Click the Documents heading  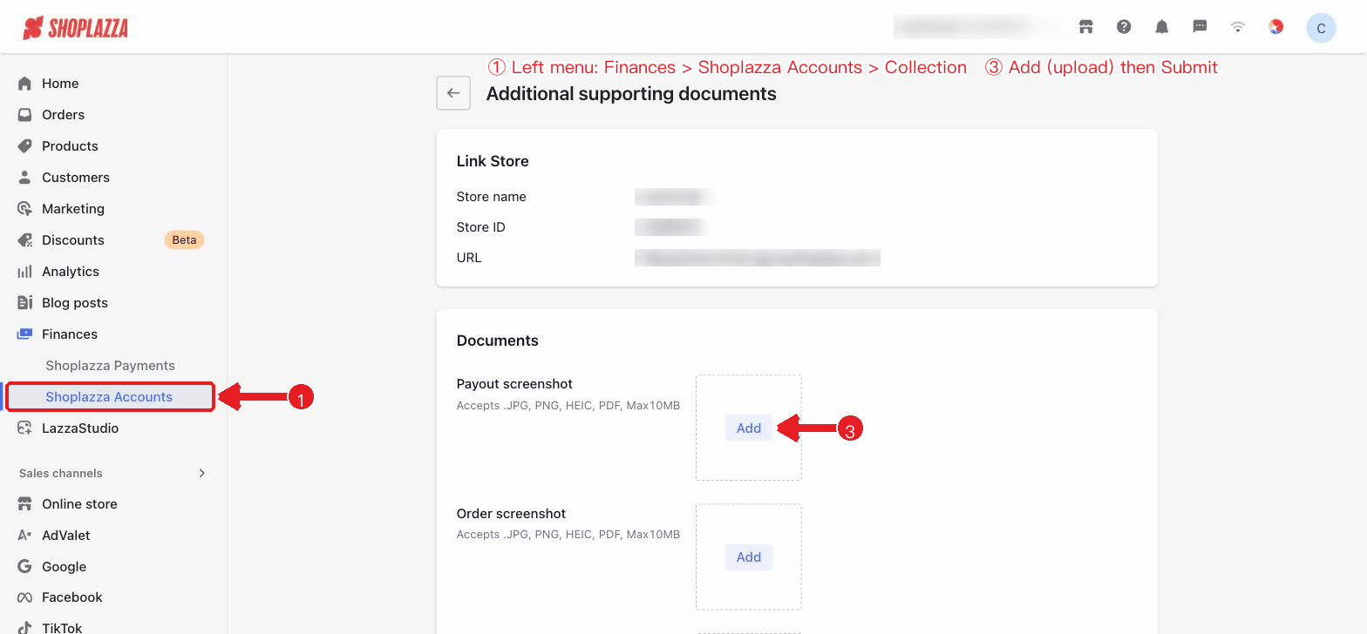pos(498,341)
